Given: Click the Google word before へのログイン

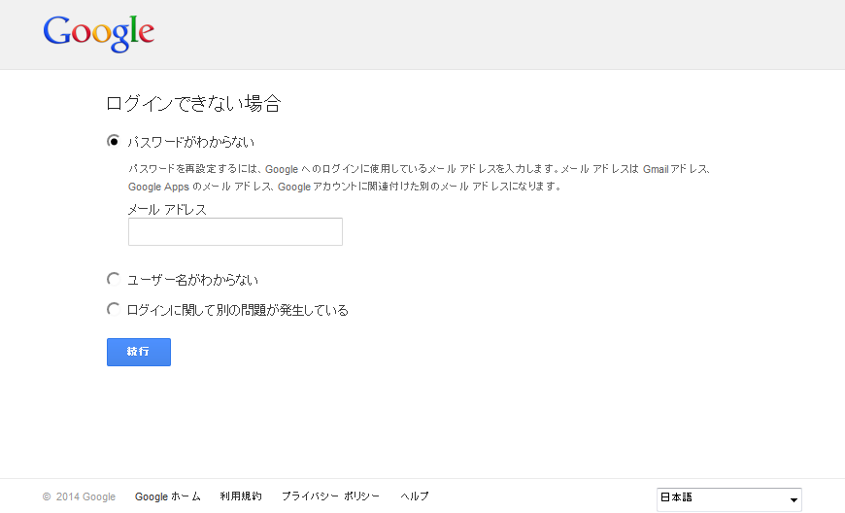Looking at the screenshot, I should tap(282, 169).
